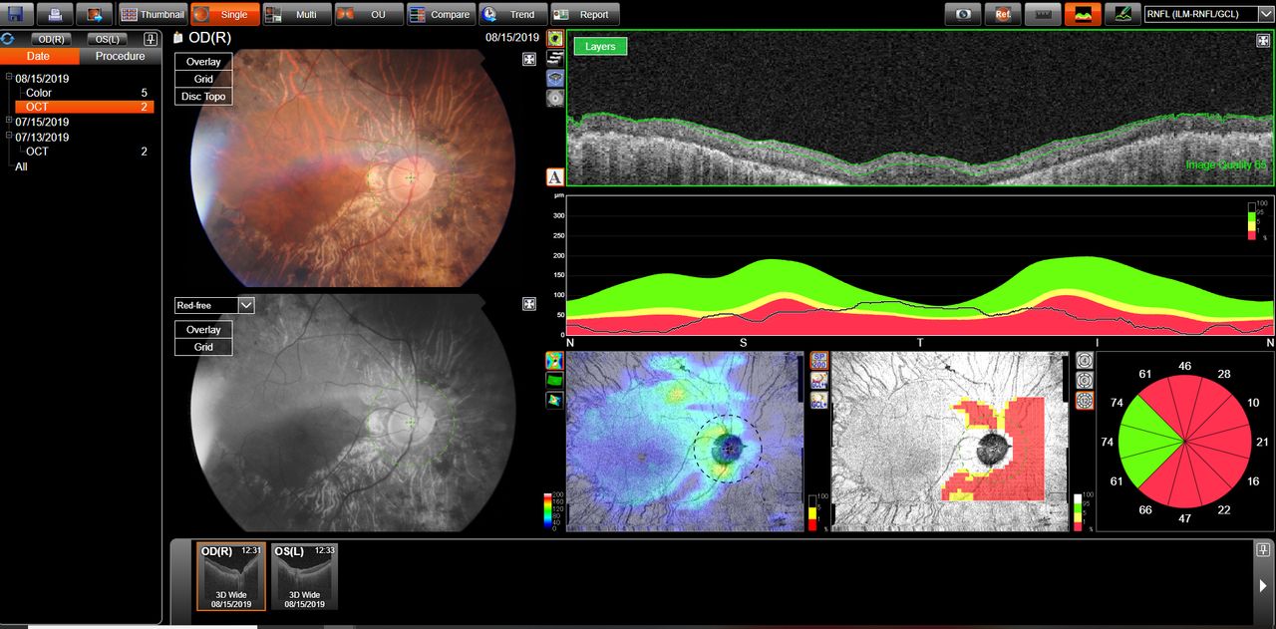This screenshot has height=629, width=1276.
Task: Select the OS(L) 3D Wide scan thumbnail
Action: (x=305, y=576)
